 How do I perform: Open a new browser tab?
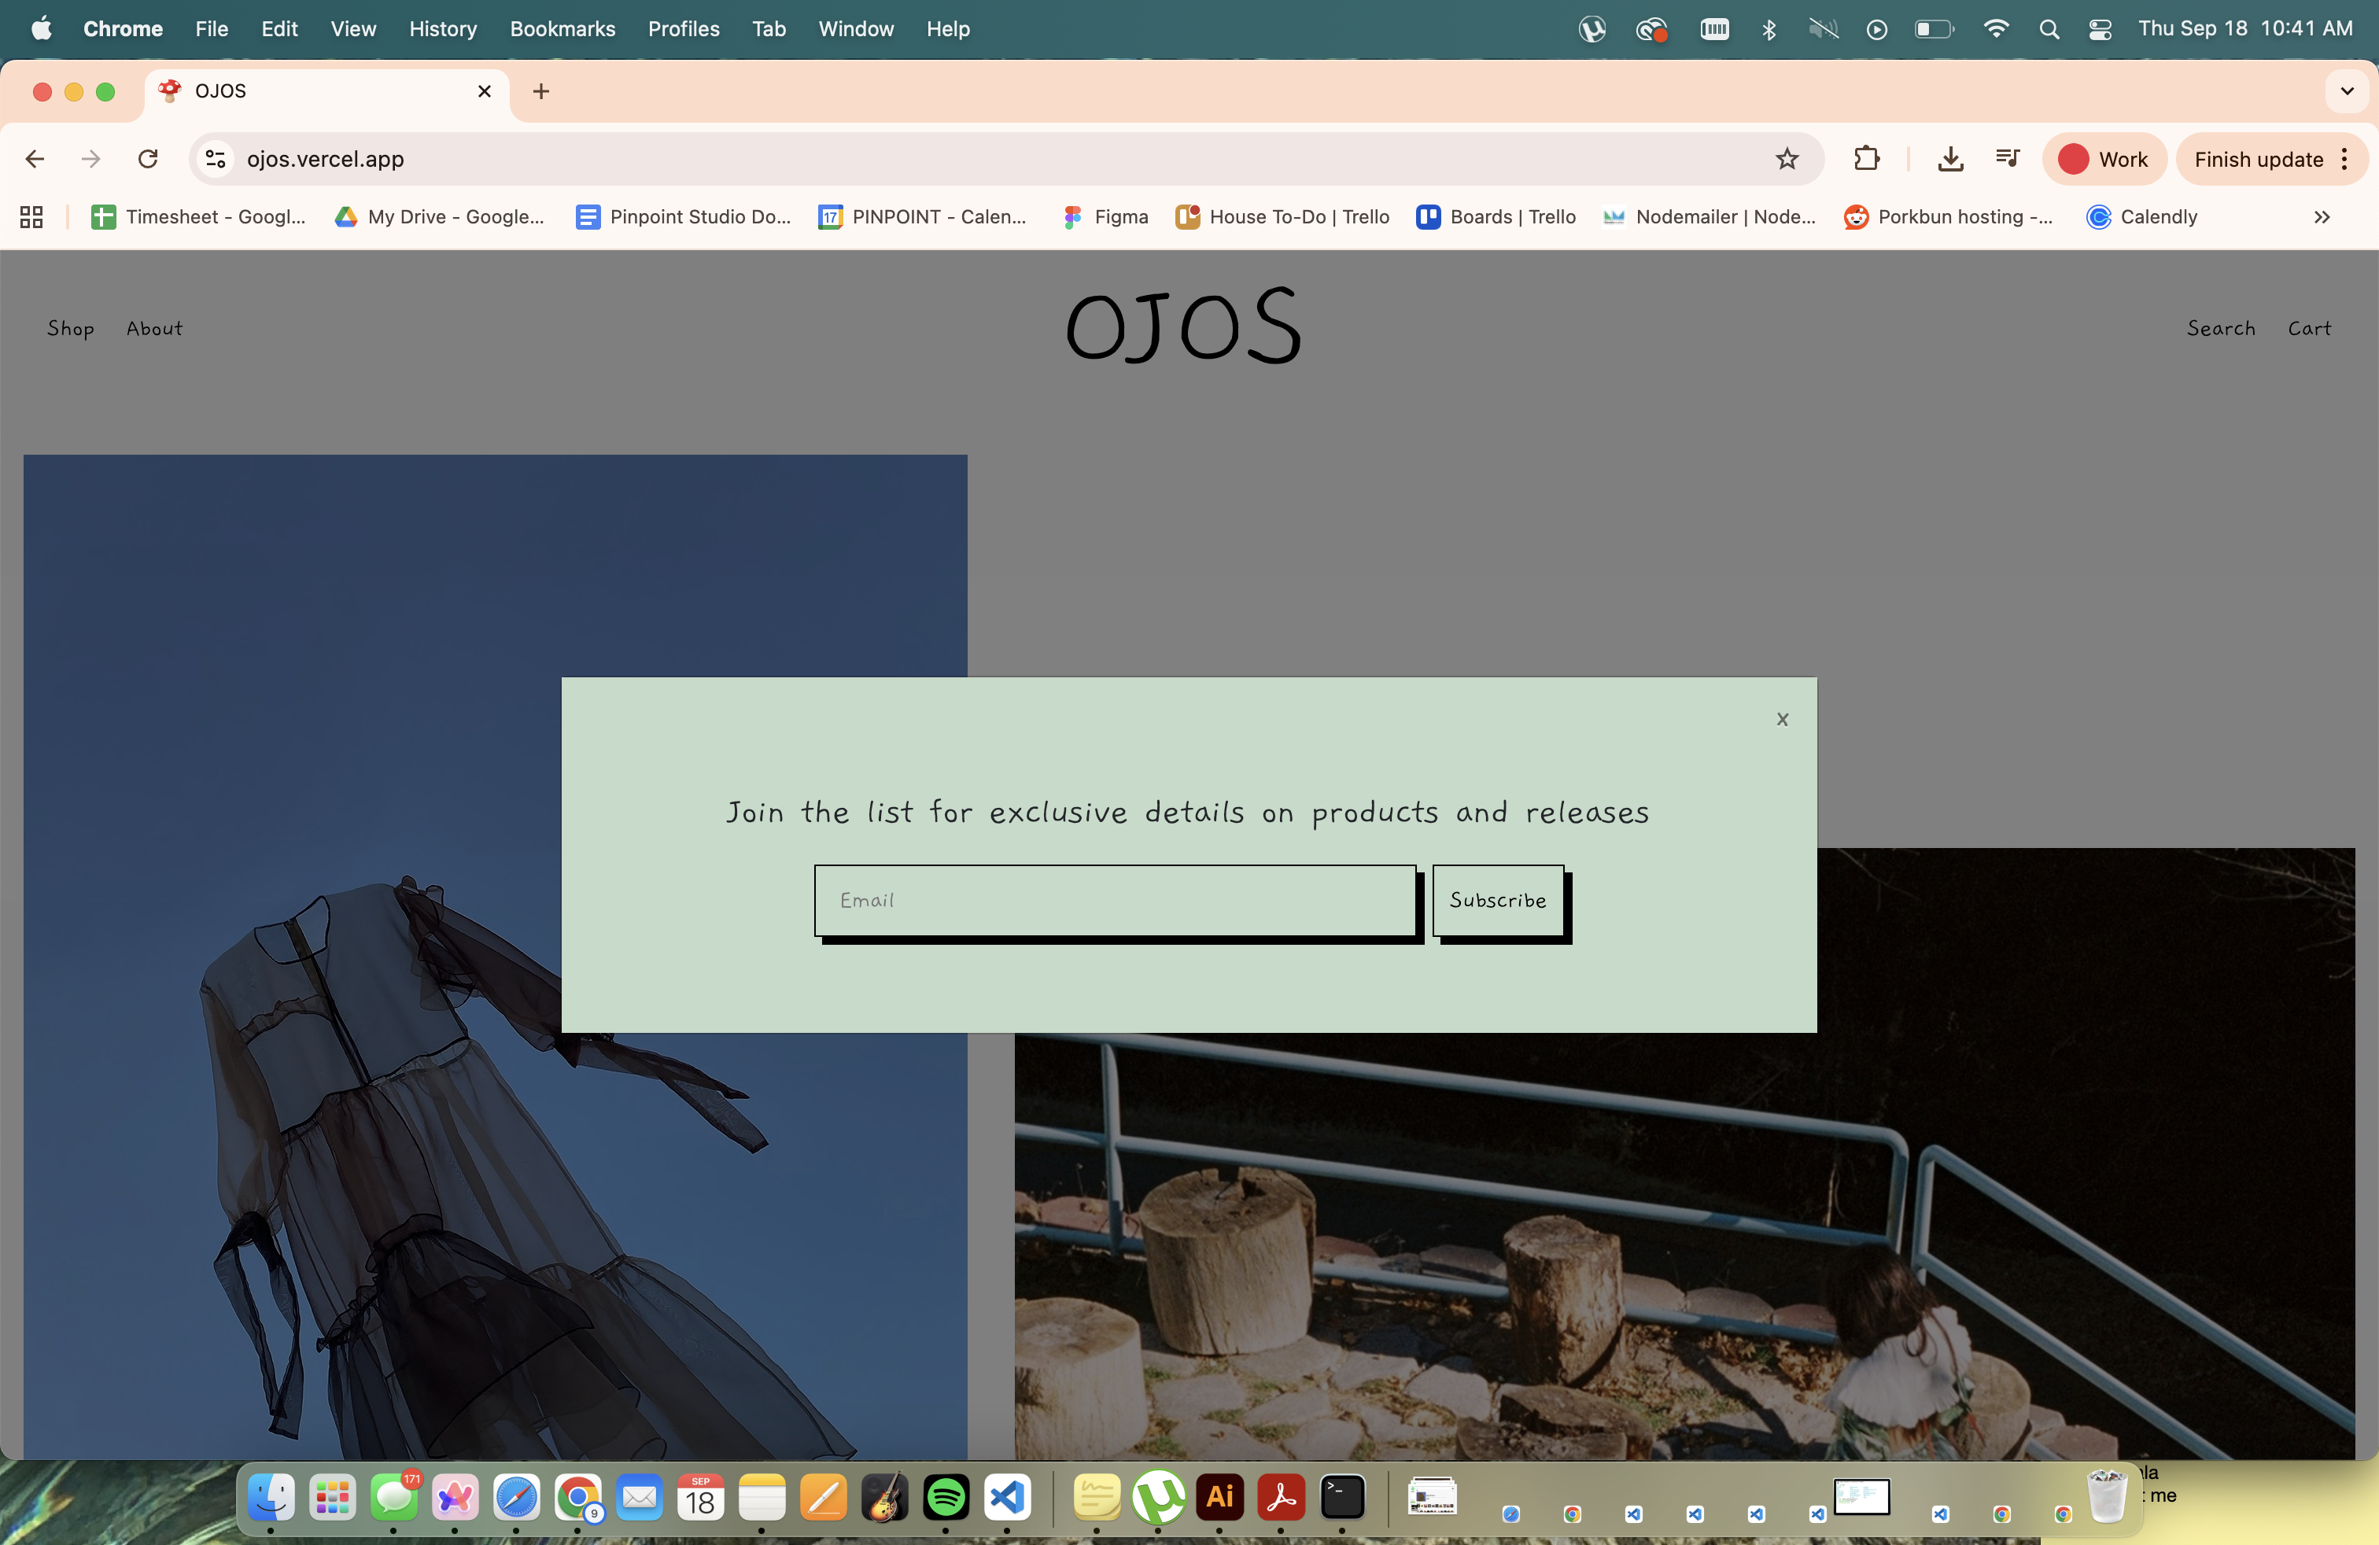(x=540, y=91)
